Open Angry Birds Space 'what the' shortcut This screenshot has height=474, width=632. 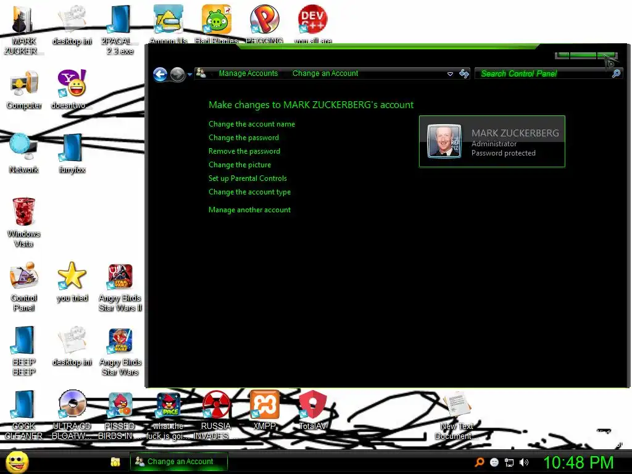(x=168, y=415)
